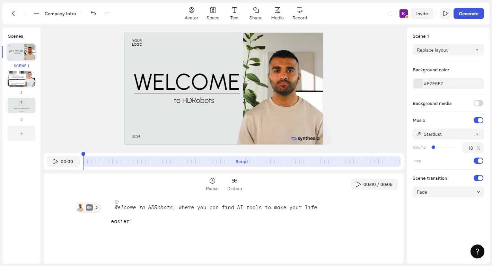Open the Diction tool
Screen dimensions: 492x266
(x=235, y=184)
